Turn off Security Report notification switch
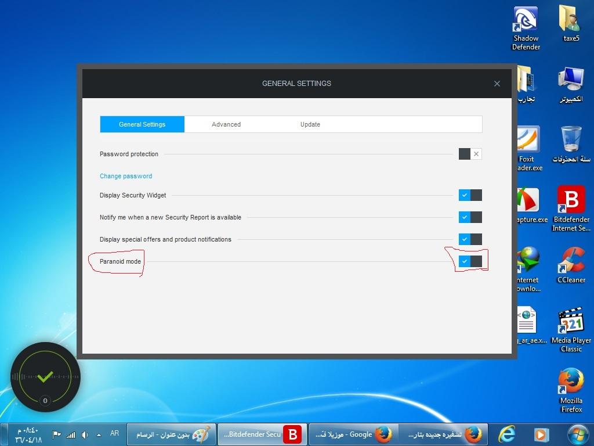 470,217
